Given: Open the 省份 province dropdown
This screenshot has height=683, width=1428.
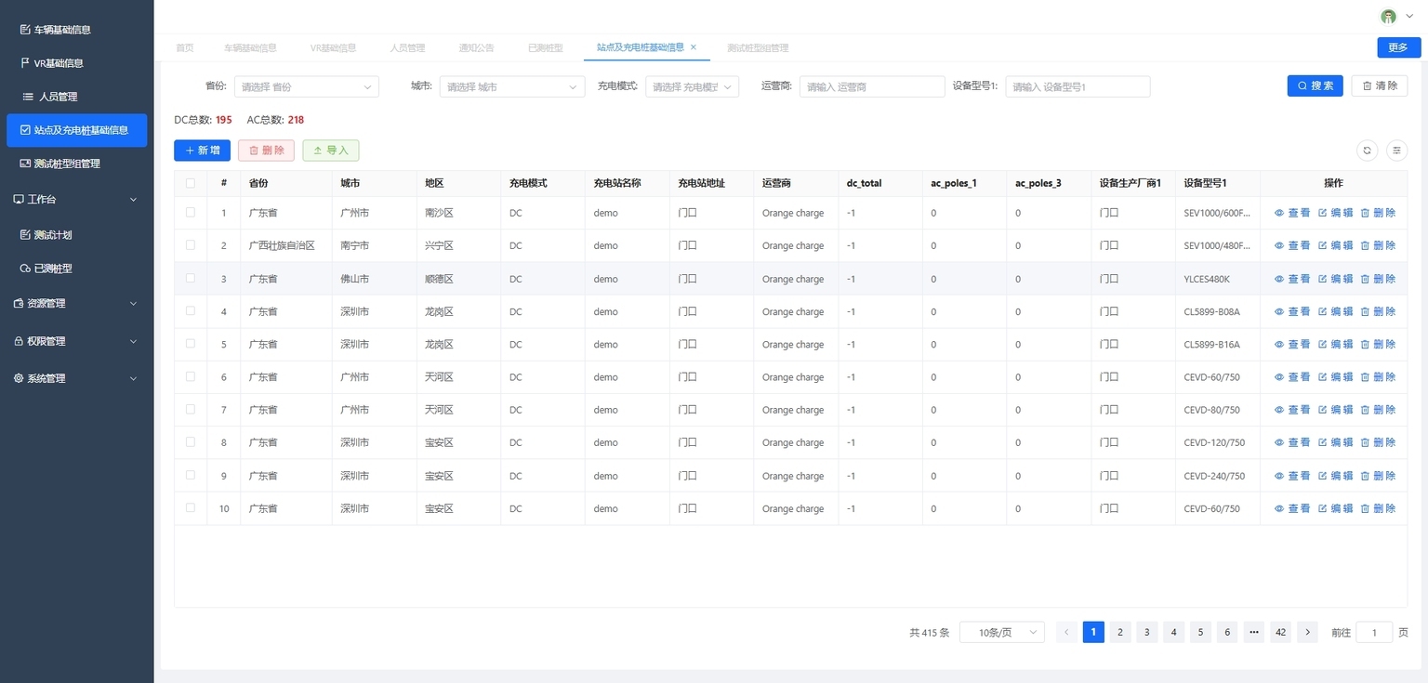Looking at the screenshot, I should click(306, 86).
